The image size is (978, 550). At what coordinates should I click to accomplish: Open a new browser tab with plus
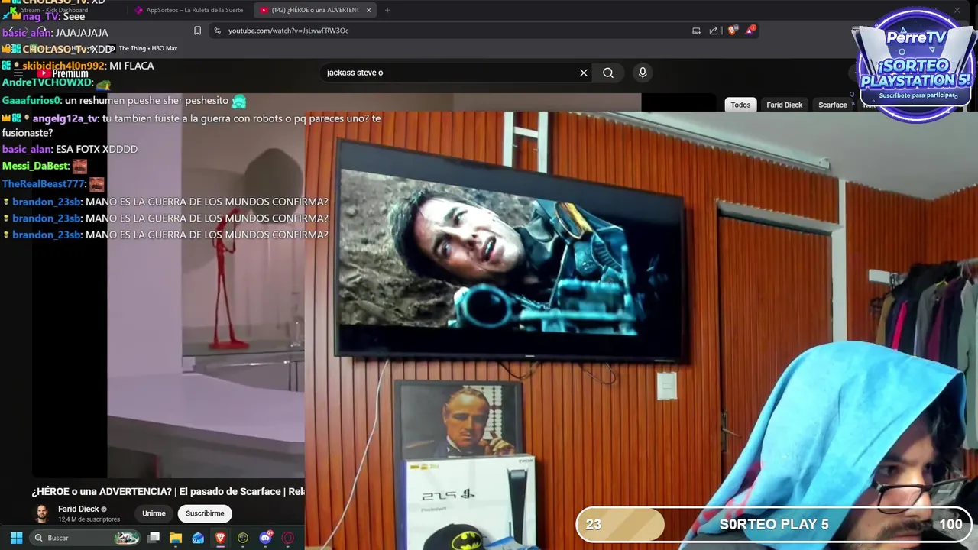[x=387, y=10]
